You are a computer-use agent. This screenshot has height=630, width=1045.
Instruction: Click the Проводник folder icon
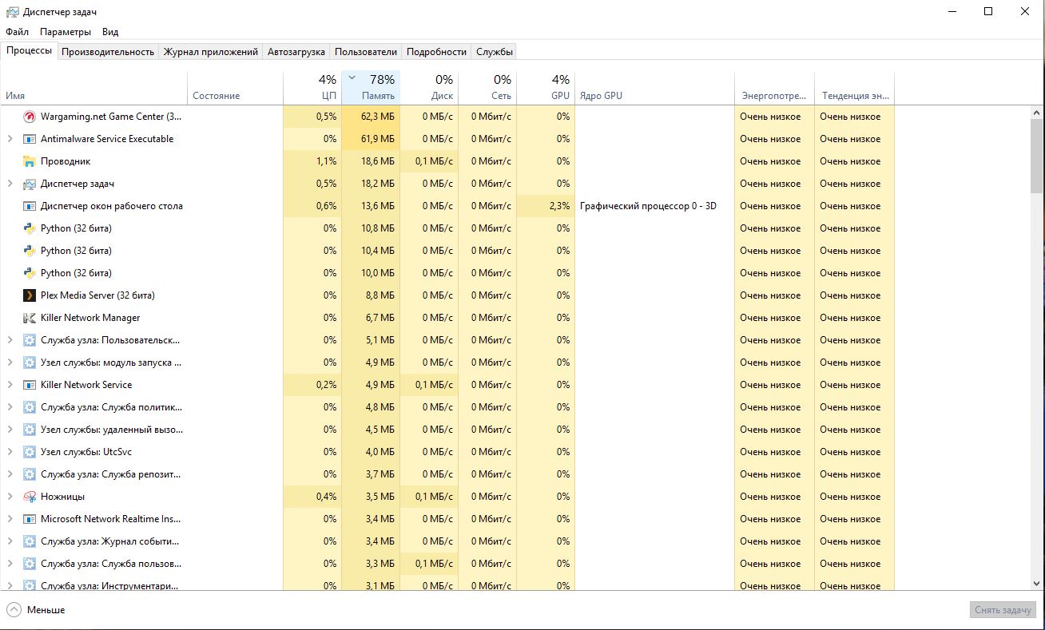tap(30, 161)
